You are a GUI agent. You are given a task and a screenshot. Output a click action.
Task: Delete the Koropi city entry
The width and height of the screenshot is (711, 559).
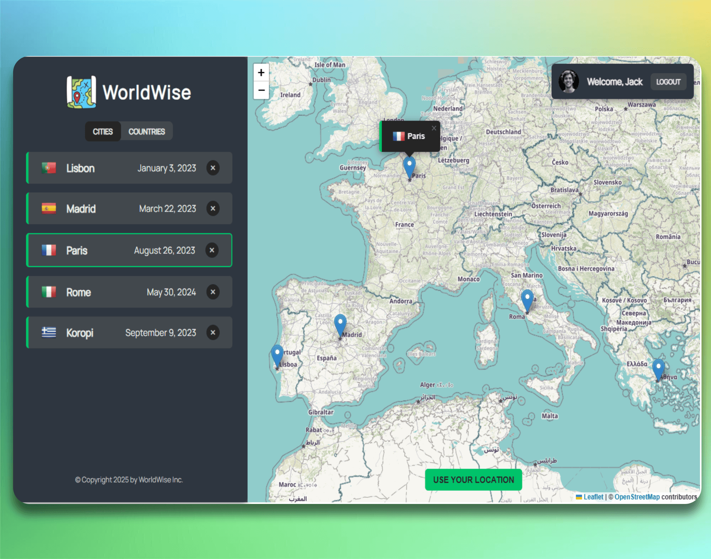(213, 333)
